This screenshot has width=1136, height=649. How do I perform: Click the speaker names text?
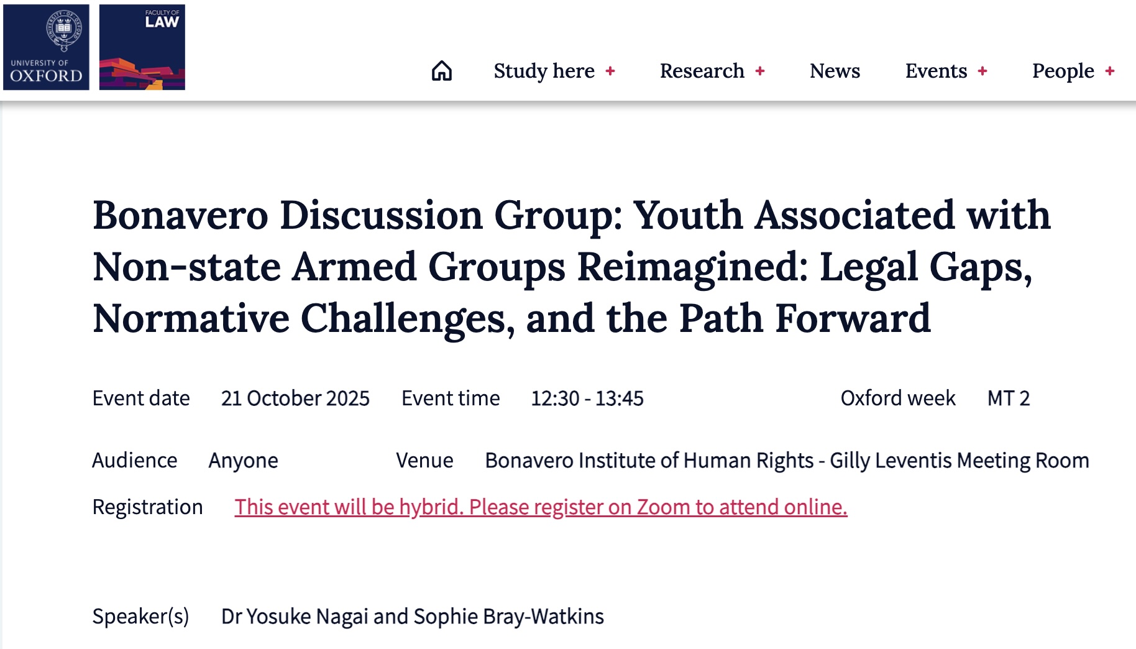412,617
